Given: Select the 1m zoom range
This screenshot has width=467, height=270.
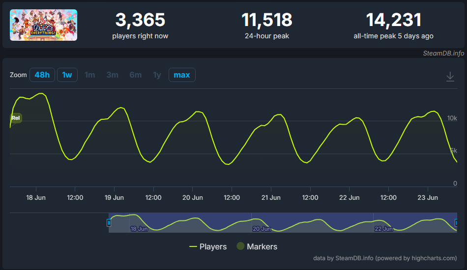Looking at the screenshot, I should (x=89, y=75).
